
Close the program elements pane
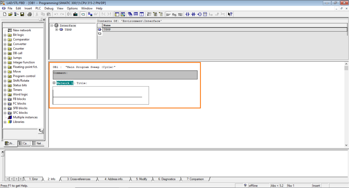tap(44, 19)
